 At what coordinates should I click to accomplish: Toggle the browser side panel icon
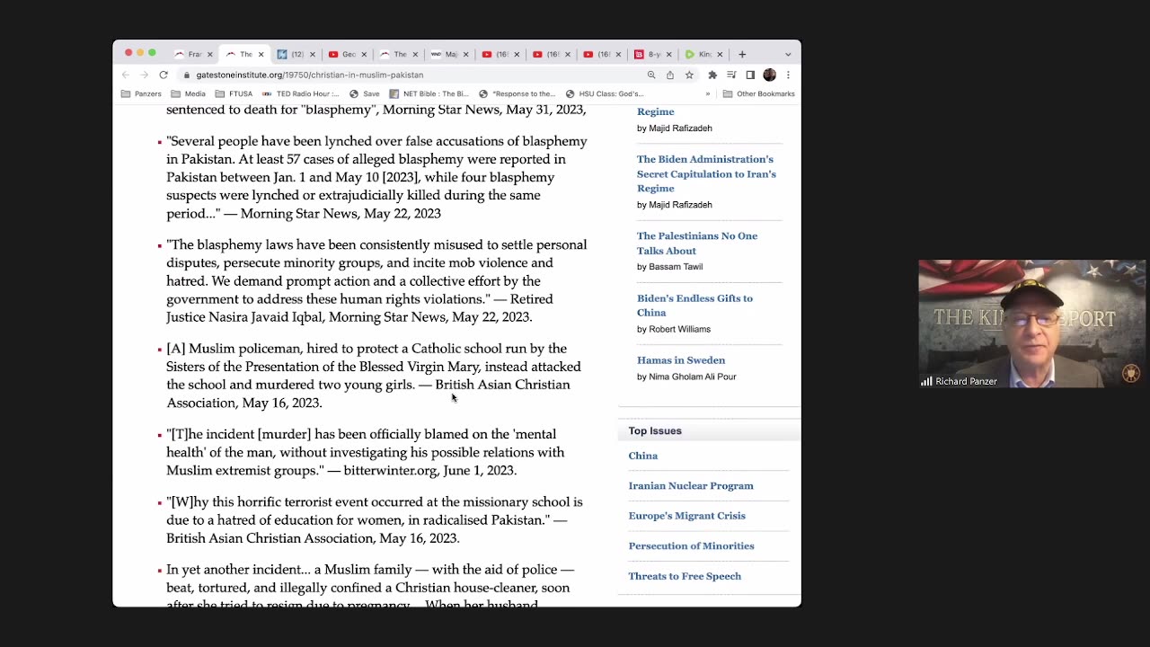tap(750, 75)
